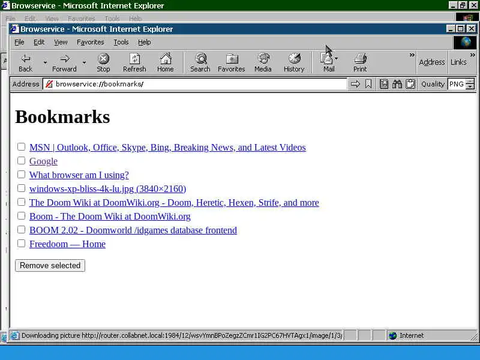Screen dimensions: 480x360
Task: Expand the Links bar overflow chevron
Action: [473, 55]
